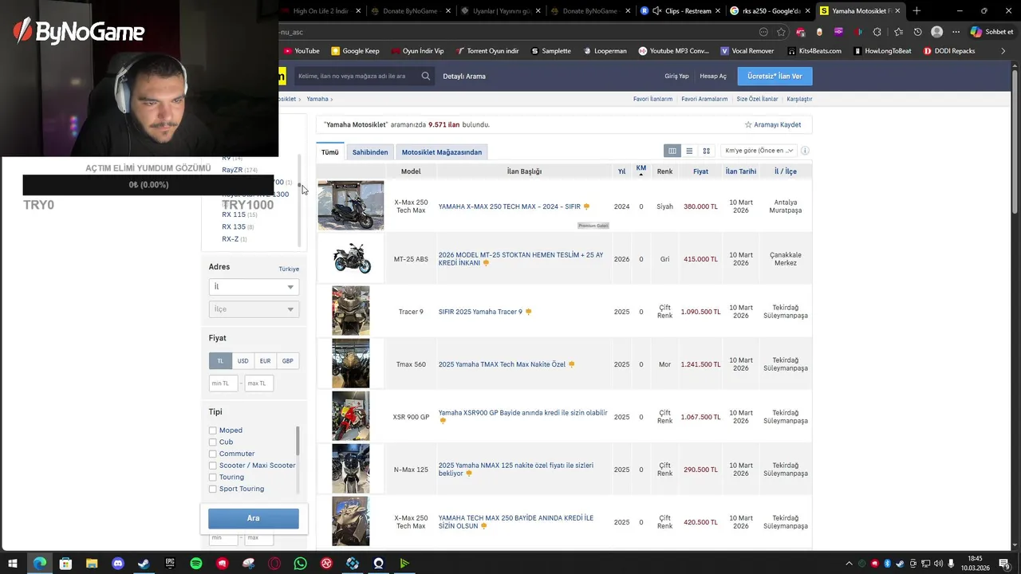The image size is (1021, 574).
Task: Select GBP price currency
Action: tap(287, 361)
